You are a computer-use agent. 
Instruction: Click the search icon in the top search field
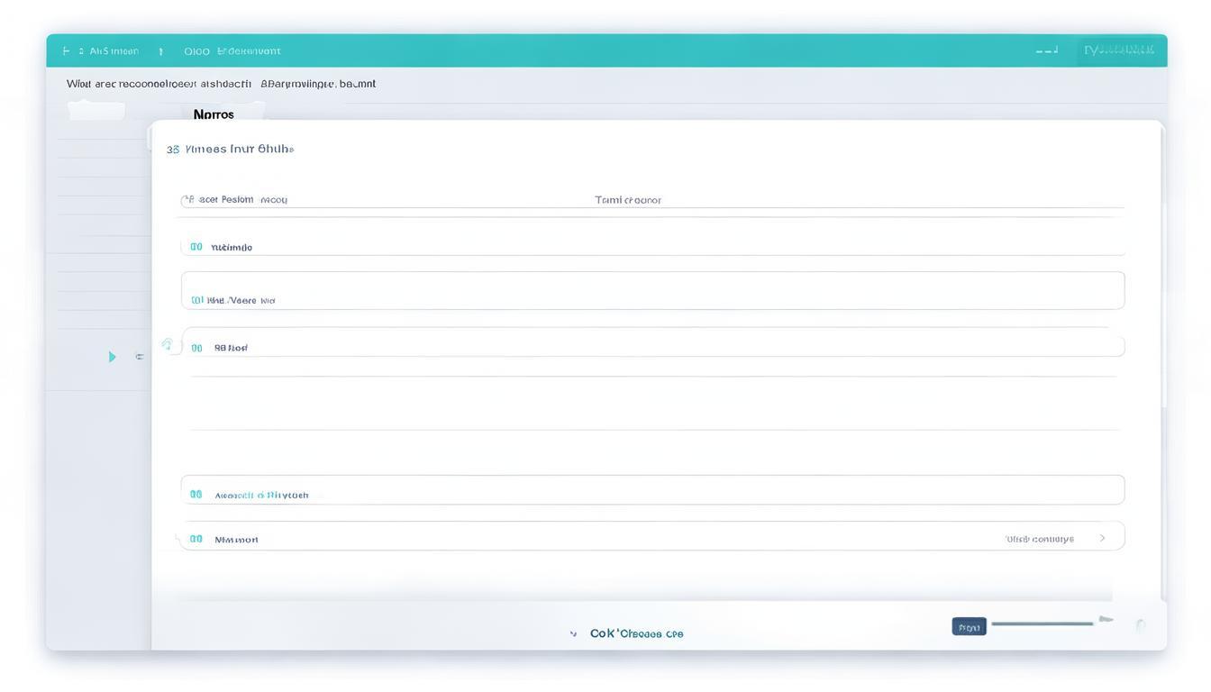click(188, 200)
